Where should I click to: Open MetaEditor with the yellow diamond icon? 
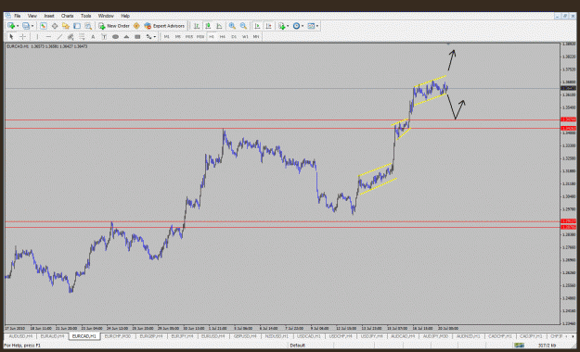tap(136, 26)
